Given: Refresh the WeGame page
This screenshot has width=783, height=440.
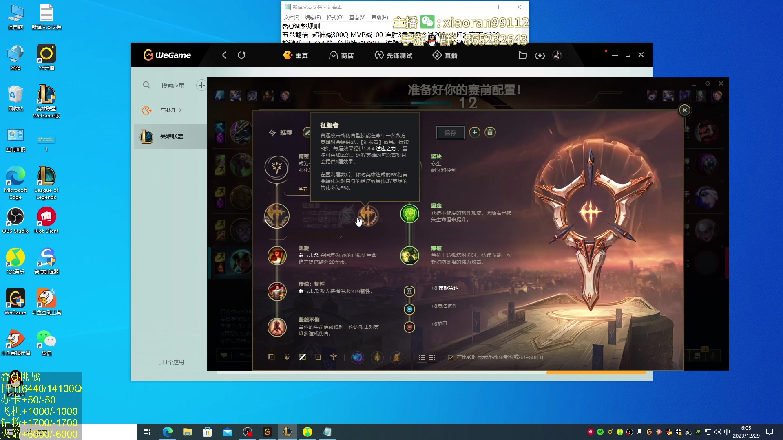Looking at the screenshot, I should click(241, 55).
